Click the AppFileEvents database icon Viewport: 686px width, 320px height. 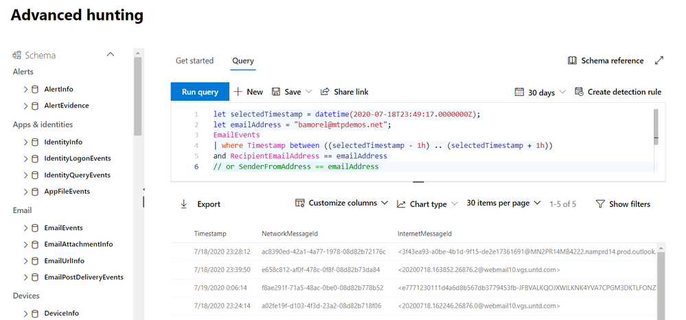click(35, 191)
